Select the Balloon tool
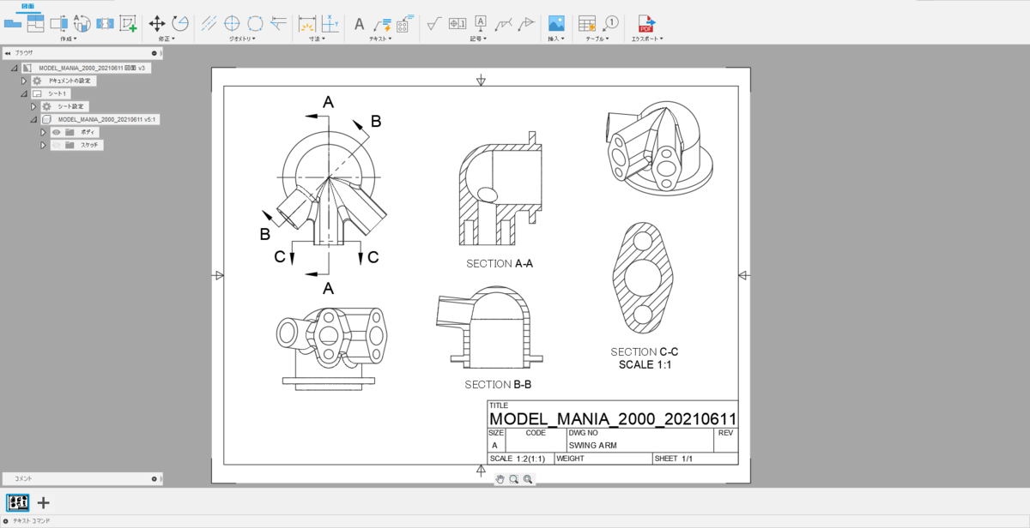Viewport: 1030px width, 528px height. point(610,23)
